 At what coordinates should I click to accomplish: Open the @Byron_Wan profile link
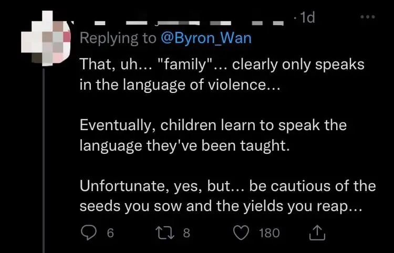pos(206,38)
